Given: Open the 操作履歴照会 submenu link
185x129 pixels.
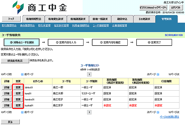Looking at the screenshot, I should (x=27, y=26).
